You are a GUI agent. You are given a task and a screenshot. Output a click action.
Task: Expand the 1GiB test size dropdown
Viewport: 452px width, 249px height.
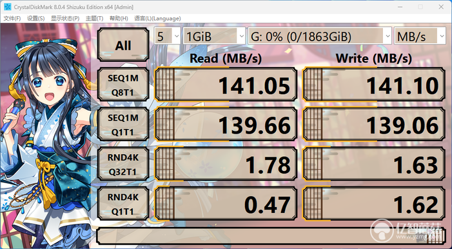tap(214, 36)
